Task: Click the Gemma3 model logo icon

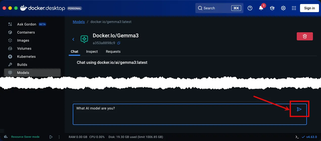Action: tap(84, 39)
